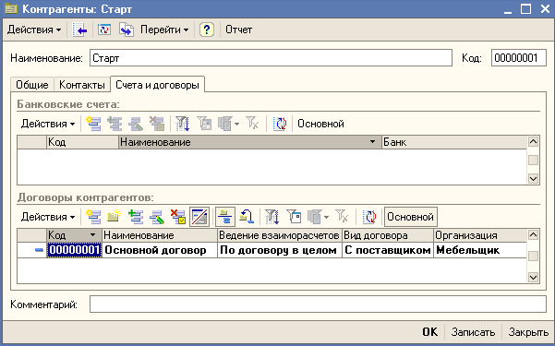555x346 pixels.
Task: Open the bank accounts filter history dropdown arrow
Action: pyautogui.click(x=236, y=124)
